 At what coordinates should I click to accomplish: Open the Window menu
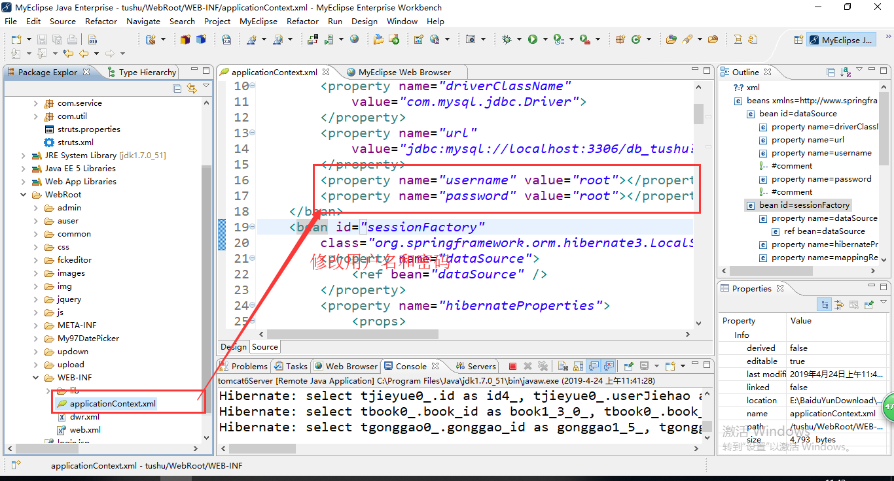pyautogui.click(x=402, y=21)
